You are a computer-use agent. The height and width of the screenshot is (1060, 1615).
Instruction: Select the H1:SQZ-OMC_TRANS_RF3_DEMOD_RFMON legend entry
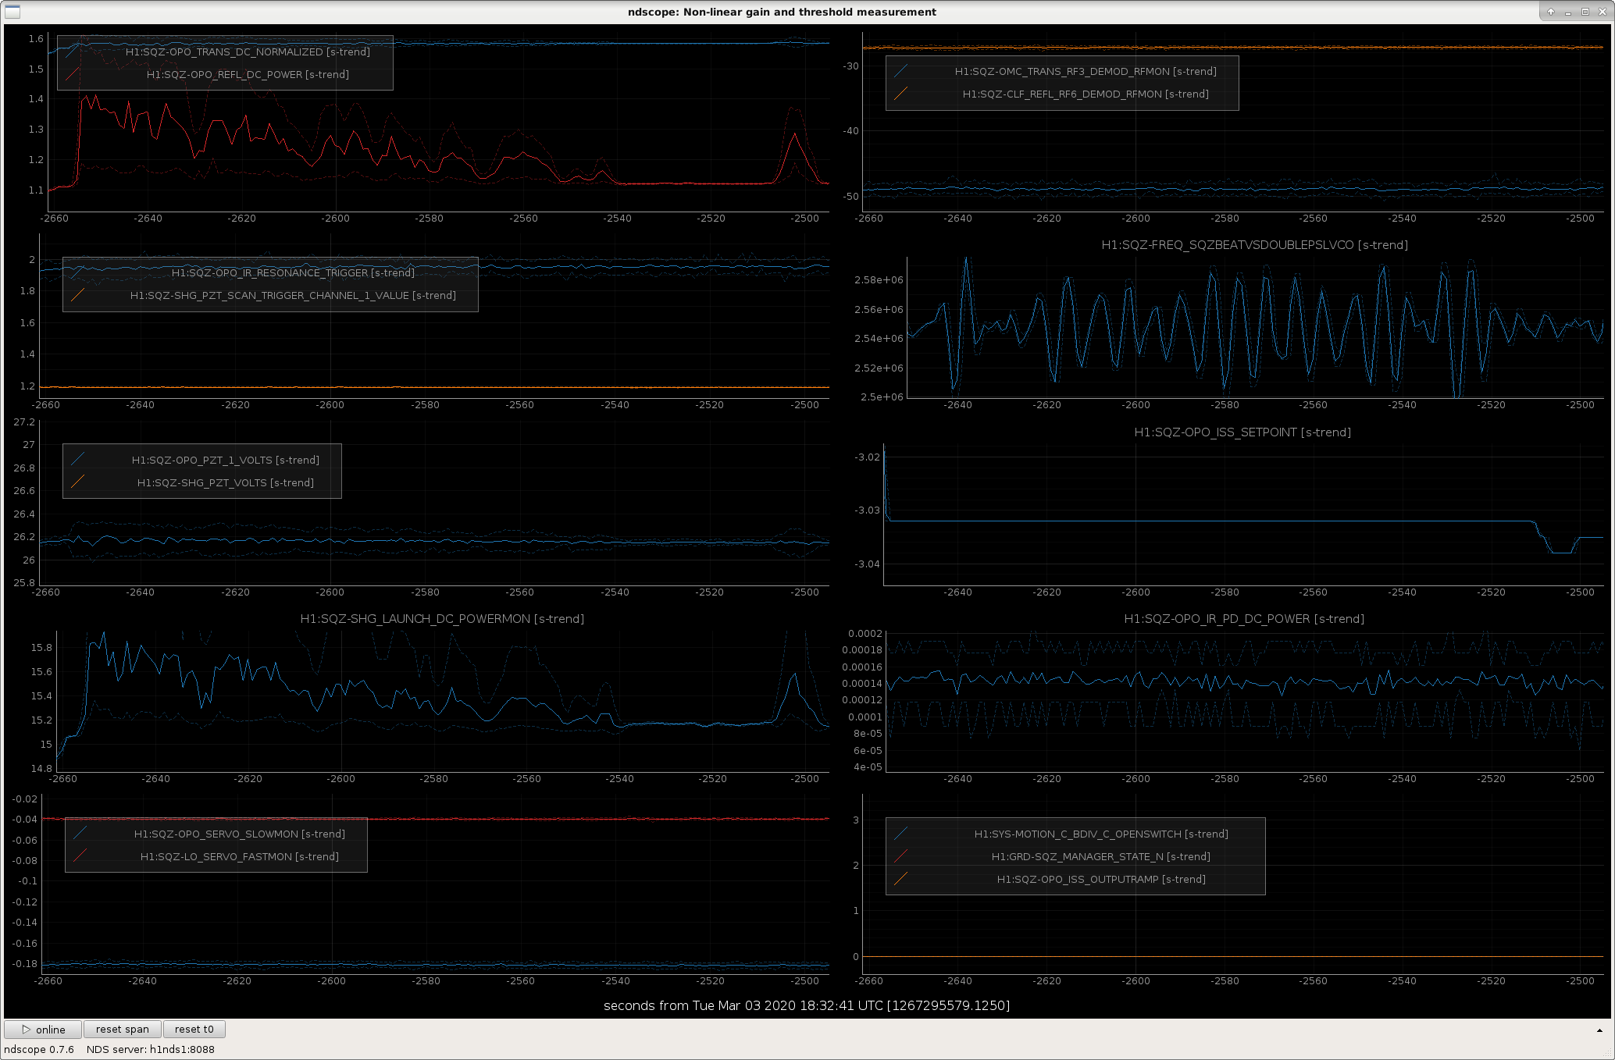point(1086,71)
